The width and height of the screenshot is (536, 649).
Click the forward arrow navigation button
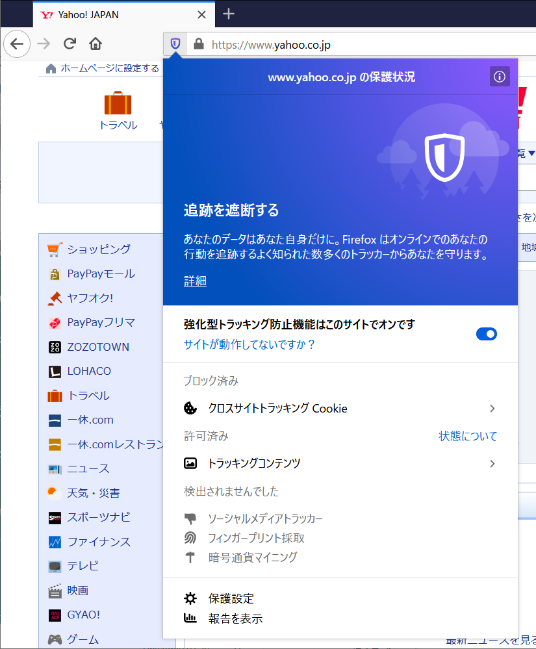tap(44, 44)
